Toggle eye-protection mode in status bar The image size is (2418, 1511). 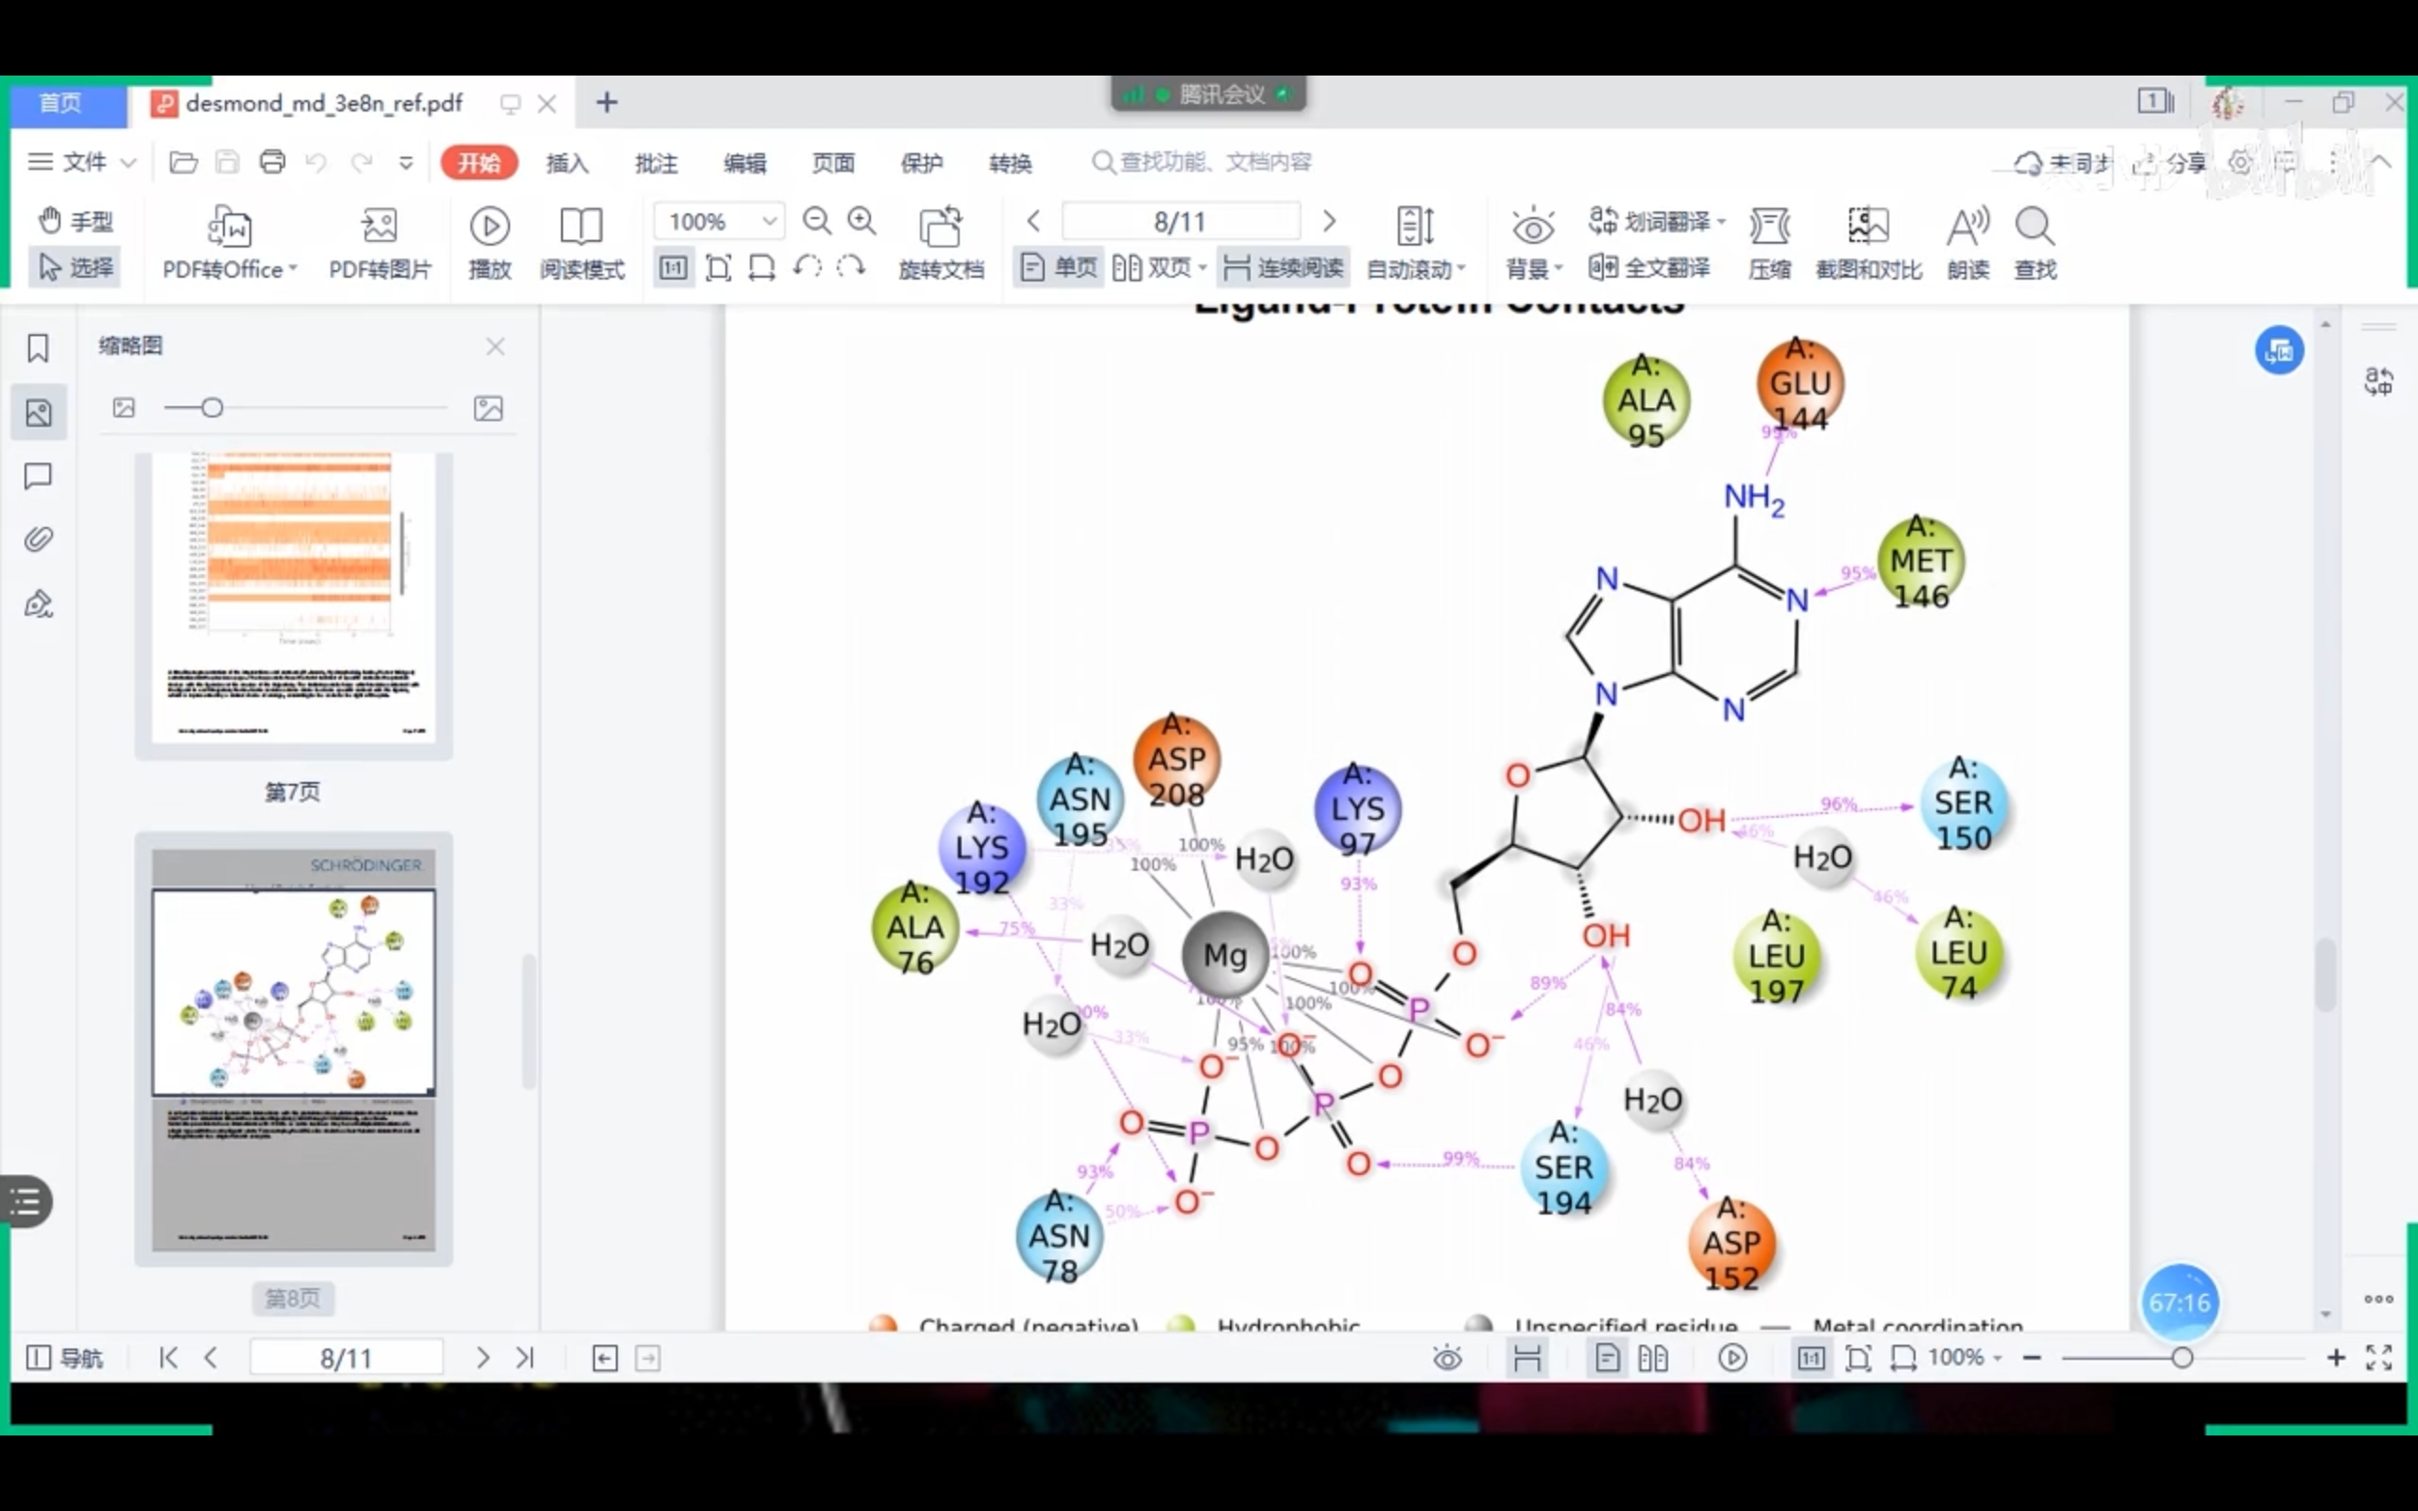1447,1357
